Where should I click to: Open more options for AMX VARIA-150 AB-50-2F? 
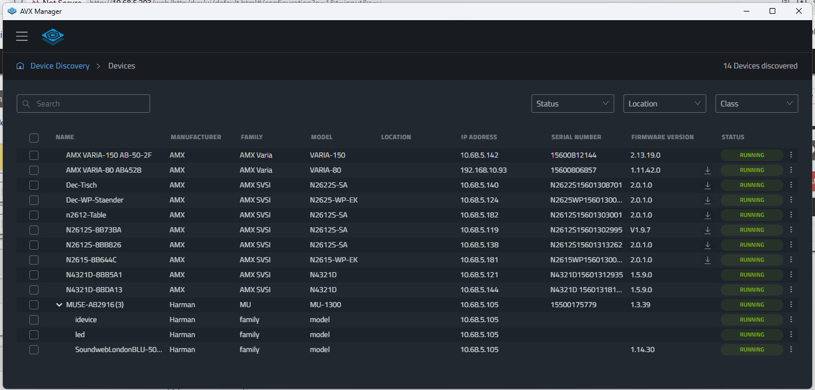pos(791,155)
